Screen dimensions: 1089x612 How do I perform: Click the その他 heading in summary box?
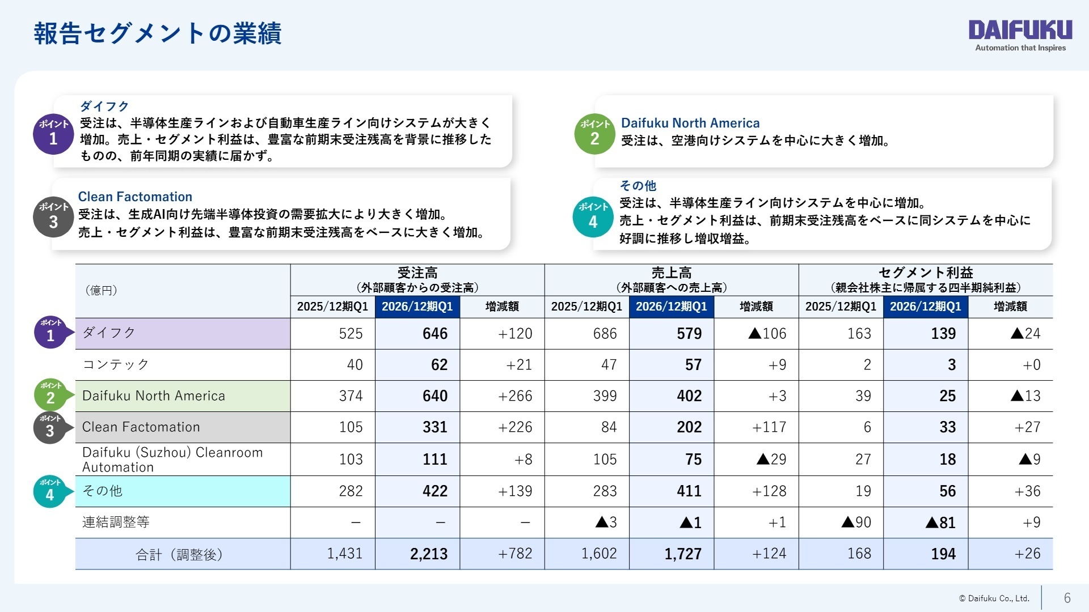pyautogui.click(x=638, y=185)
